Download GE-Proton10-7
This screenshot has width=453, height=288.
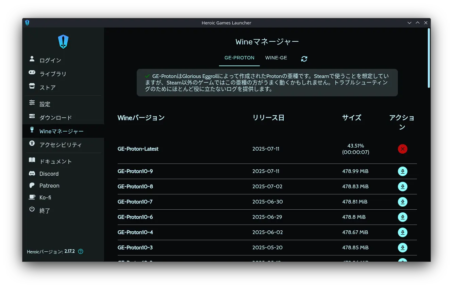403,202
